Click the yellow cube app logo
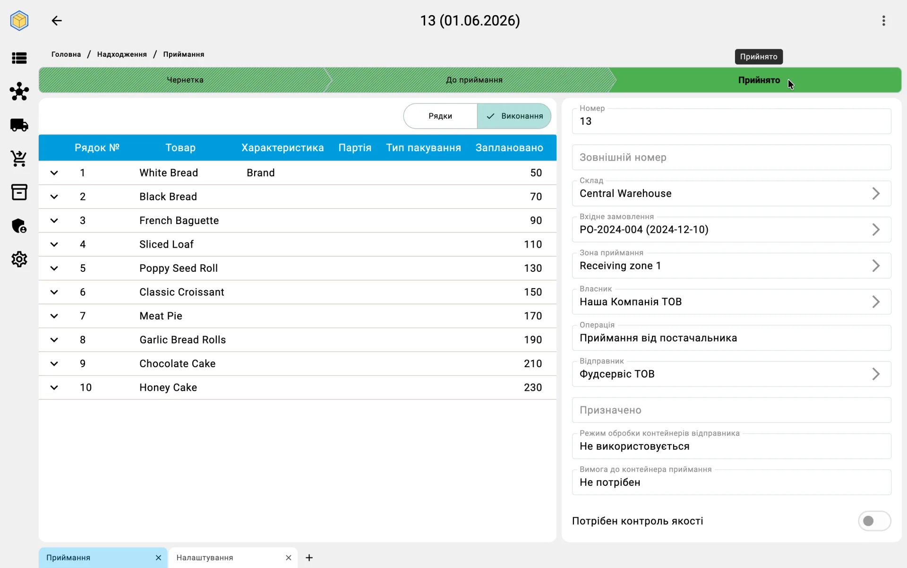 pyautogui.click(x=19, y=21)
